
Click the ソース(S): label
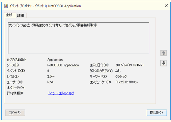(x=13, y=65)
